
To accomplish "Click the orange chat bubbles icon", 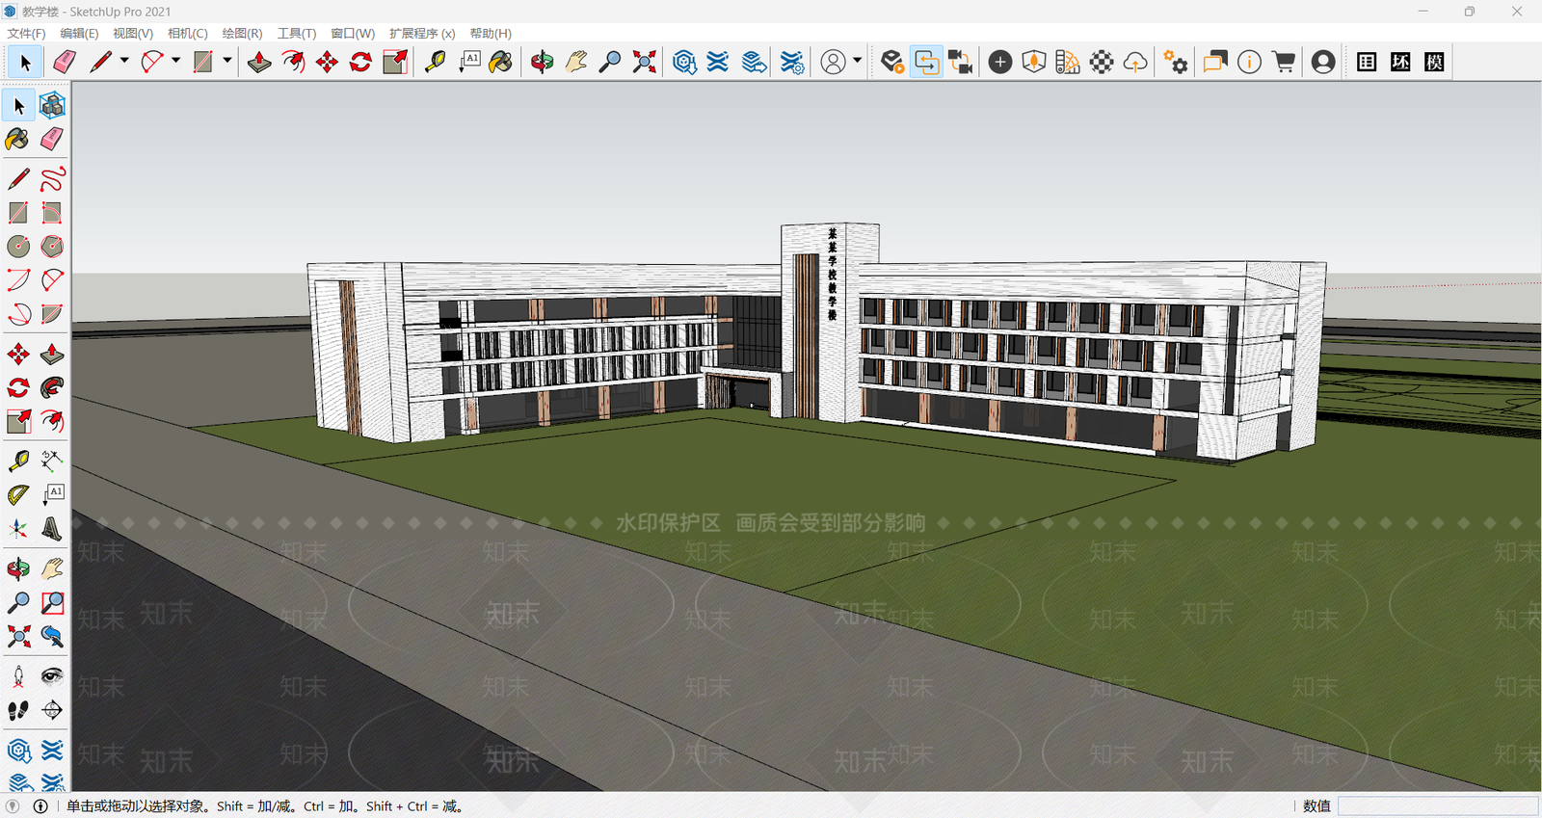I will coord(1214,62).
